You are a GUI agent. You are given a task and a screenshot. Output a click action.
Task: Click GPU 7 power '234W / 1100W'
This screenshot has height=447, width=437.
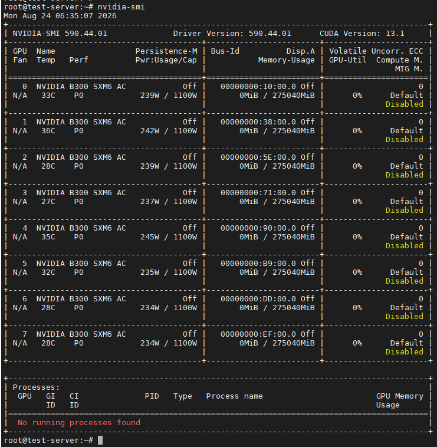click(x=169, y=343)
